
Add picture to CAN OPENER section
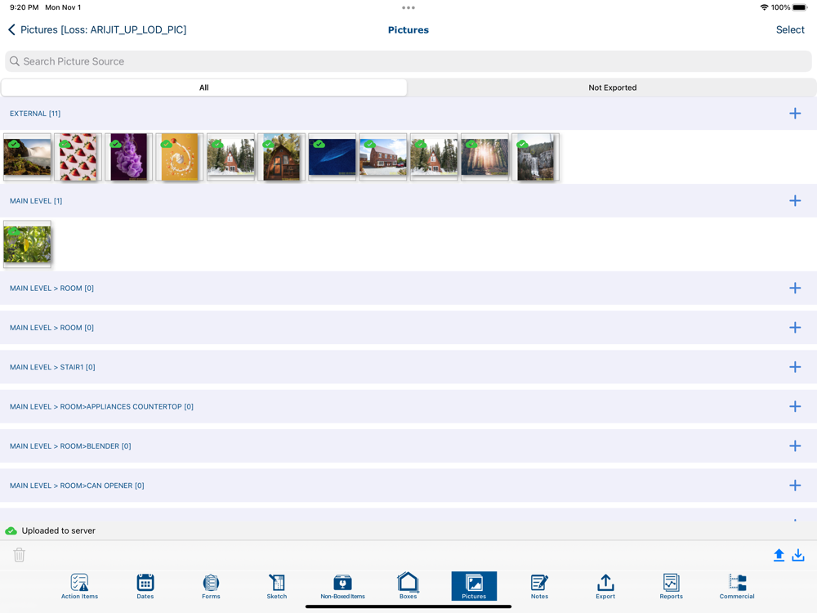click(x=795, y=485)
